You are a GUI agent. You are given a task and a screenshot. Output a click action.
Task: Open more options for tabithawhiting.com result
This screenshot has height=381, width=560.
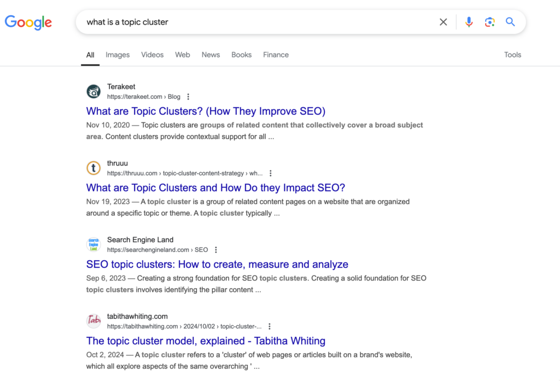(x=269, y=326)
